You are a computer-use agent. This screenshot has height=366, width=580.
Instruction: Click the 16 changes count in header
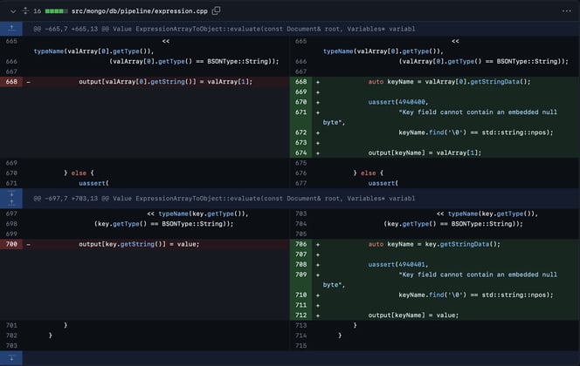click(37, 10)
